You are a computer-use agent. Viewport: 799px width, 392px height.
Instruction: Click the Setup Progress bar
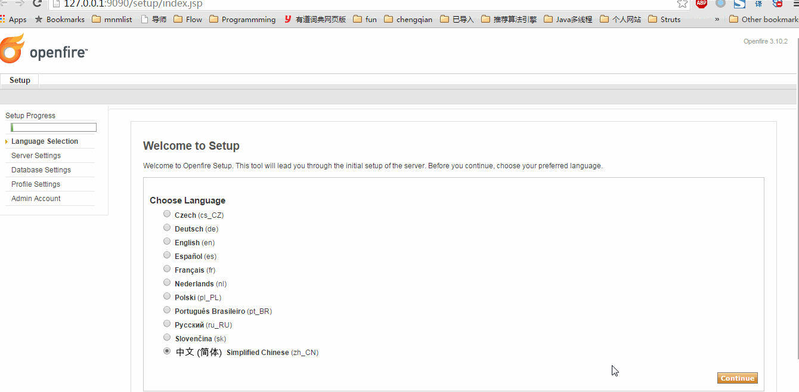54,127
